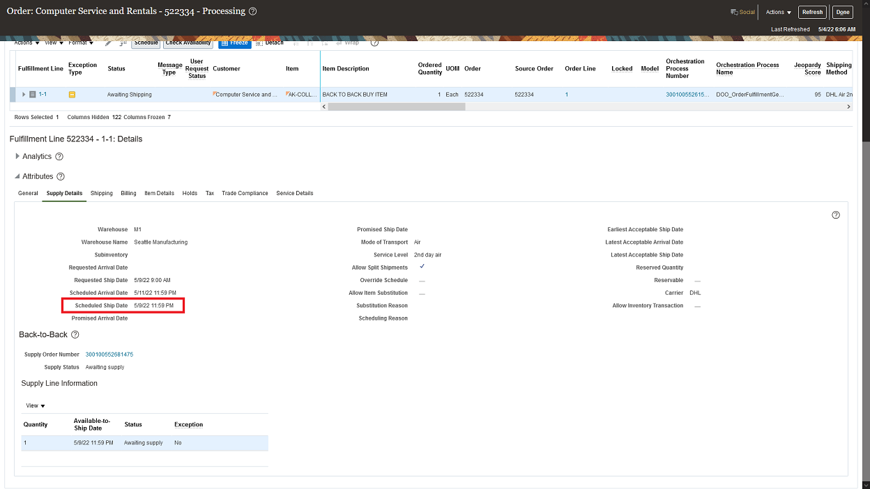Expand the Analytics section

coord(17,157)
